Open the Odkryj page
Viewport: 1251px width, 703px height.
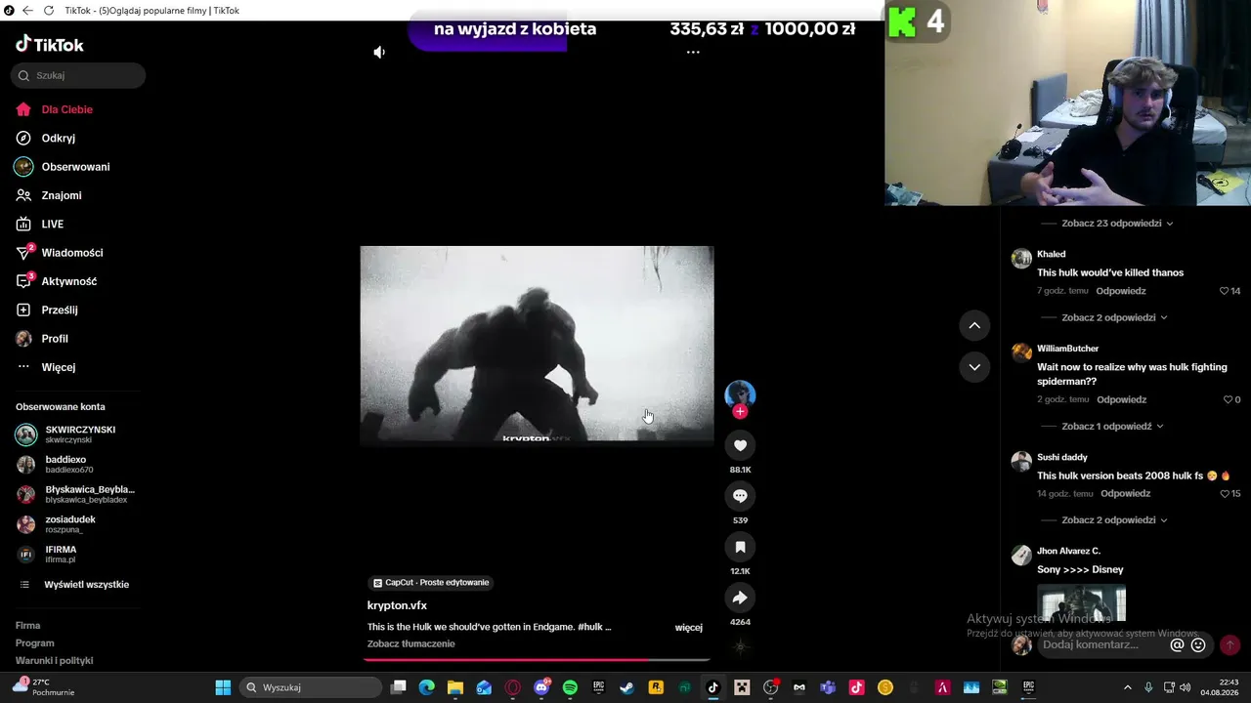click(x=58, y=139)
